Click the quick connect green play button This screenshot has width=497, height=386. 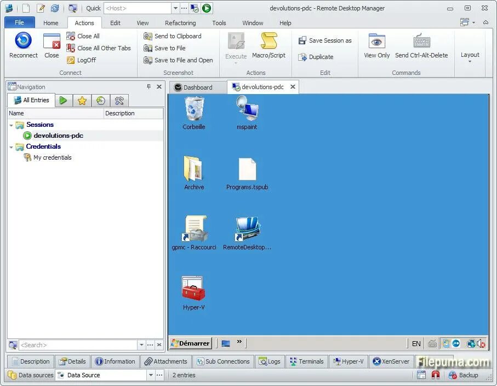click(x=207, y=8)
